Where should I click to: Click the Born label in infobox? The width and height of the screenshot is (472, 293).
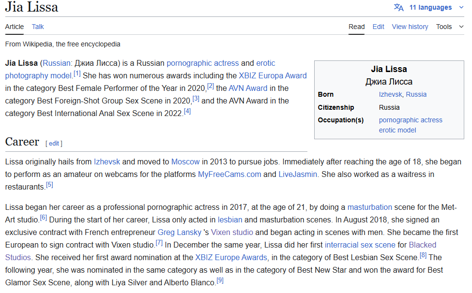[326, 94]
